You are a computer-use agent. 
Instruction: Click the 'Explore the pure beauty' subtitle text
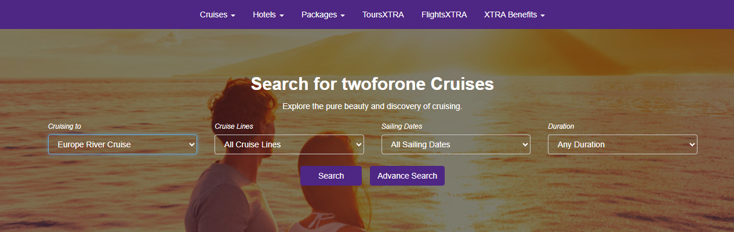tap(372, 107)
